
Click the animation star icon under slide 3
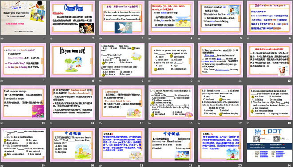click(100, 39)
